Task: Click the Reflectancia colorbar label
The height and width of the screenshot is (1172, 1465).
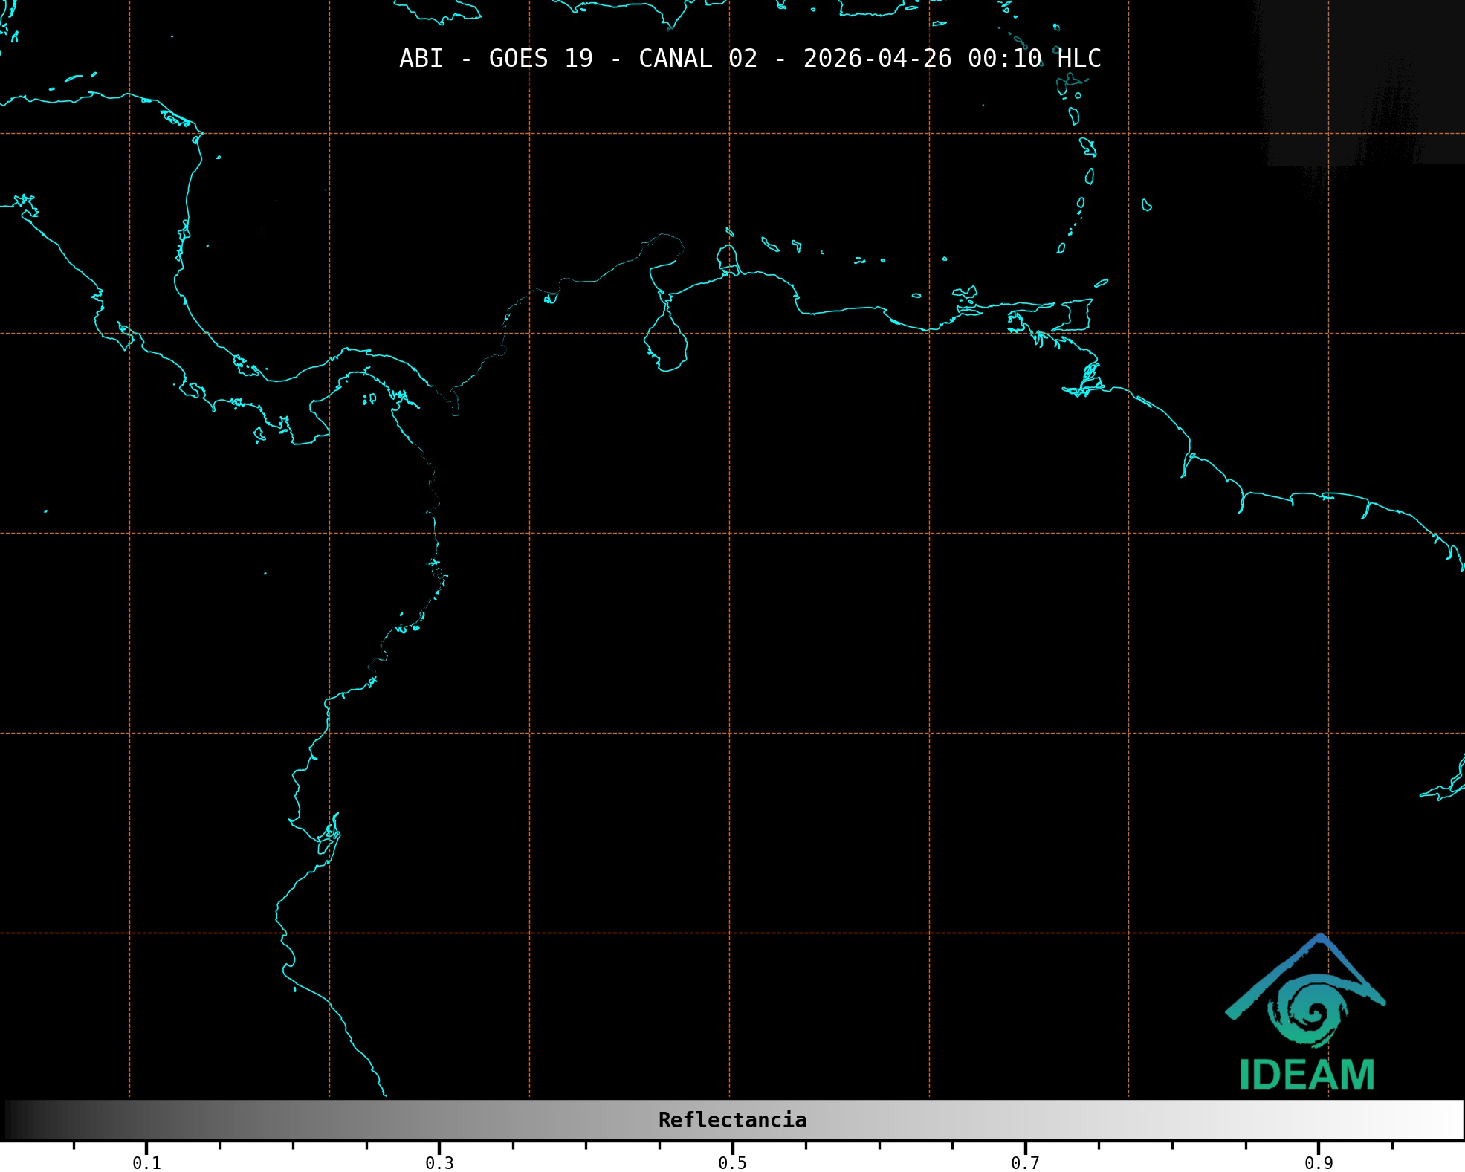Action: 732,1120
